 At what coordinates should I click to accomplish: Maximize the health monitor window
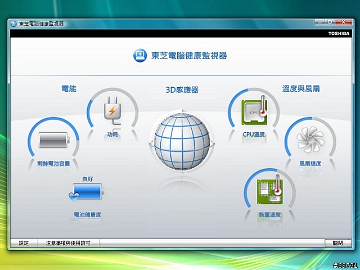pyautogui.click(x=330, y=22)
